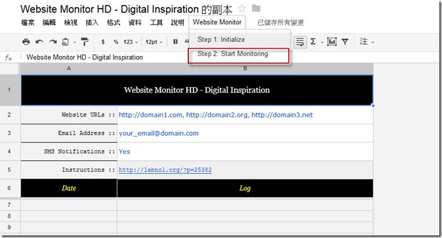Select the Paint format roller icon

pyautogui.click(x=85, y=42)
